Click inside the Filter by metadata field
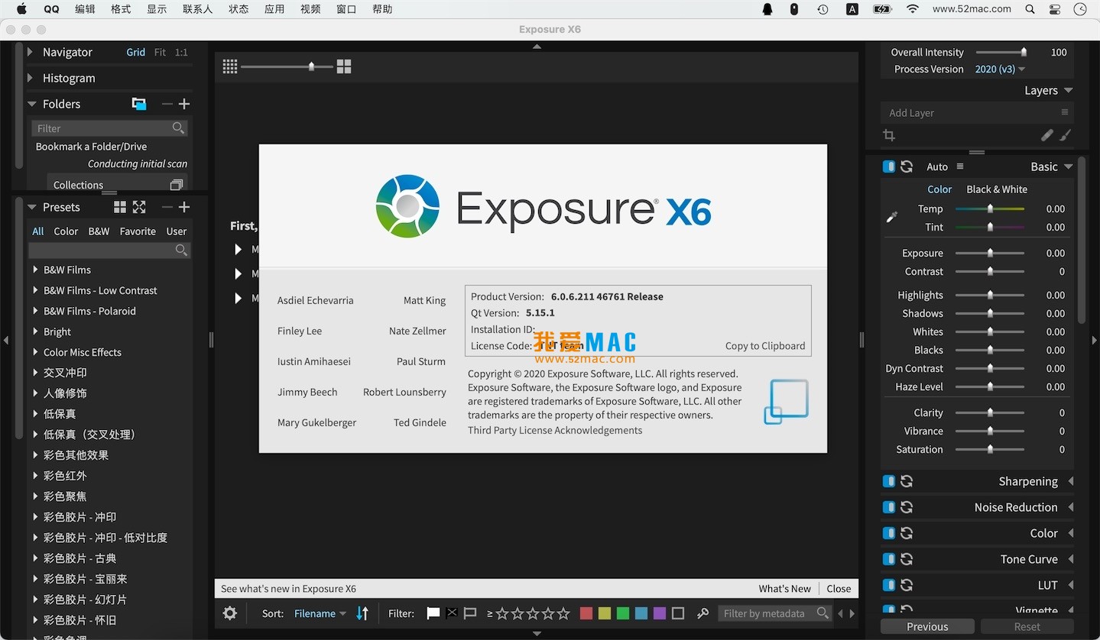 764,613
